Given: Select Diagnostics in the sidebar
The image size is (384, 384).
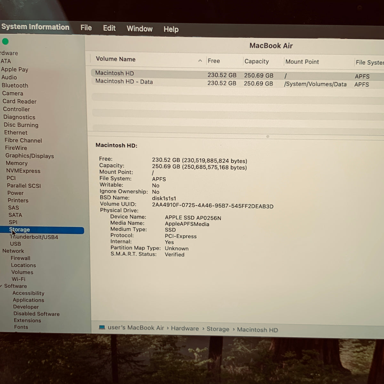Looking at the screenshot, I should (x=19, y=117).
